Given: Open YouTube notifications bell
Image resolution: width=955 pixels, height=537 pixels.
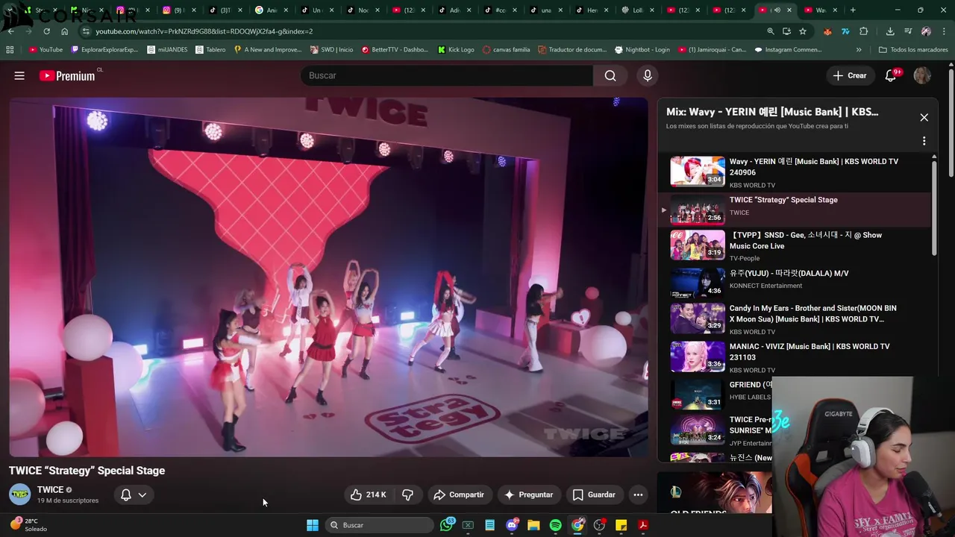Looking at the screenshot, I should [891, 75].
